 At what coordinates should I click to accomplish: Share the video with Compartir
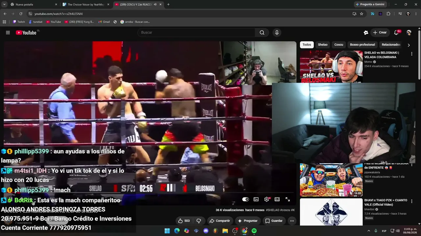pyautogui.click(x=220, y=221)
